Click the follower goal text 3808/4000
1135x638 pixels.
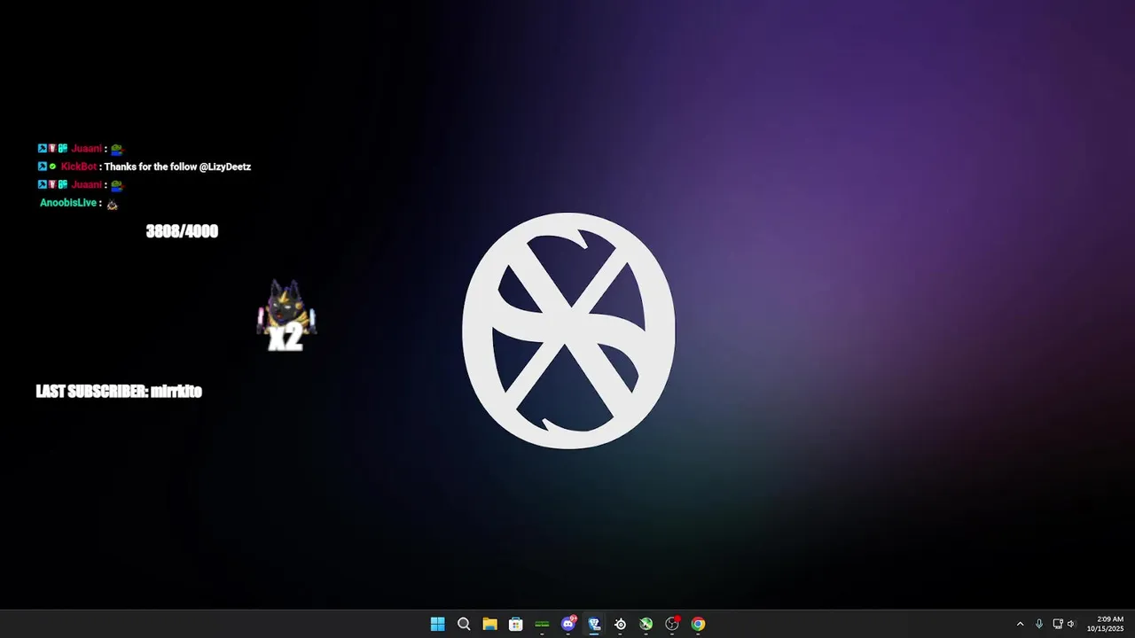[182, 231]
